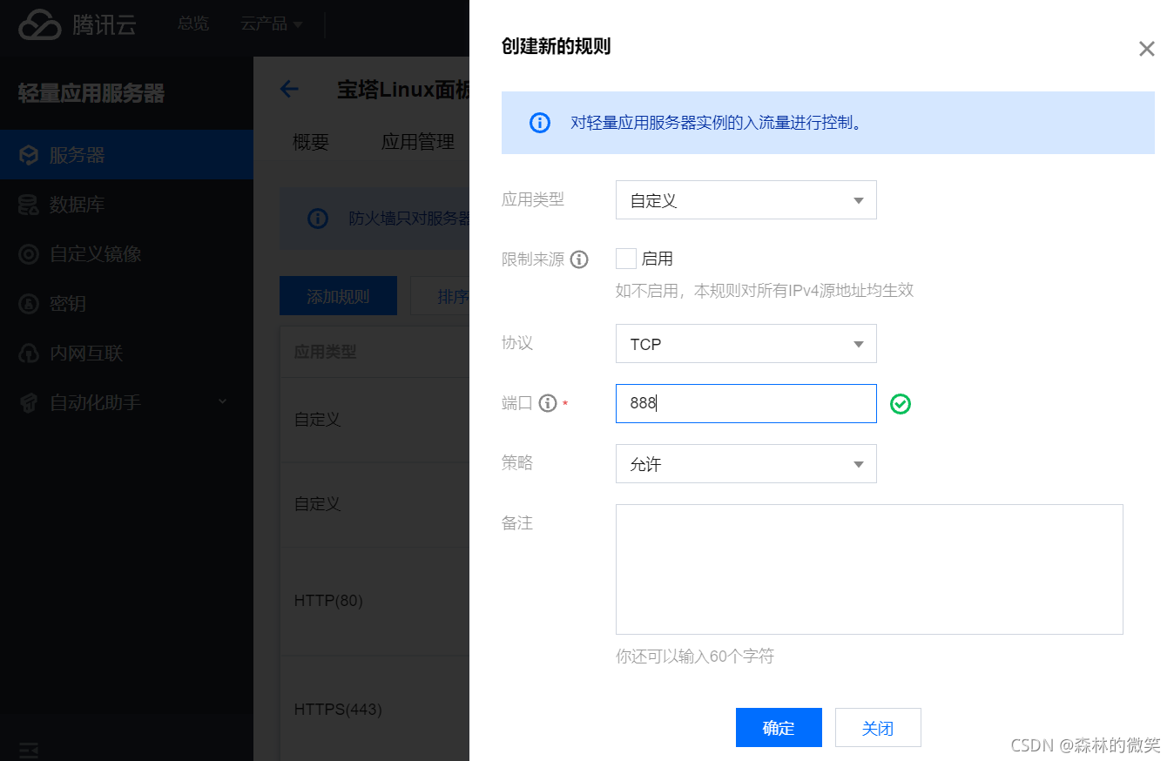This screenshot has height=761, width=1174.
Task: Click the 数据库 database sidebar icon
Action: (x=29, y=205)
